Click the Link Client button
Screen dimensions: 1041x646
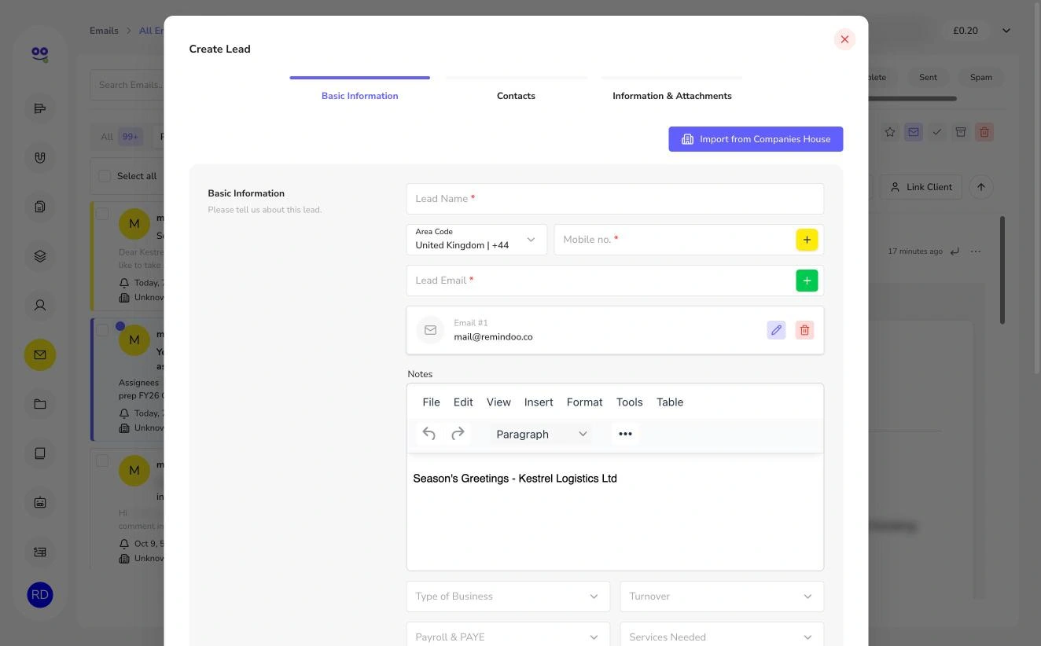tap(921, 187)
